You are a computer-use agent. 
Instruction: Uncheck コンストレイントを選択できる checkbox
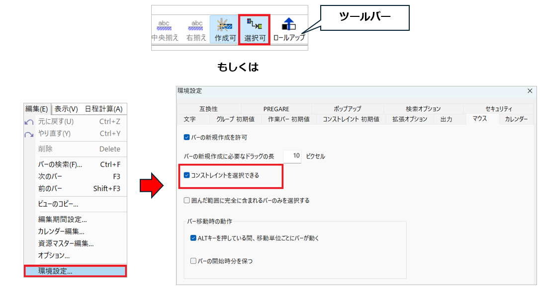pyautogui.click(x=187, y=175)
